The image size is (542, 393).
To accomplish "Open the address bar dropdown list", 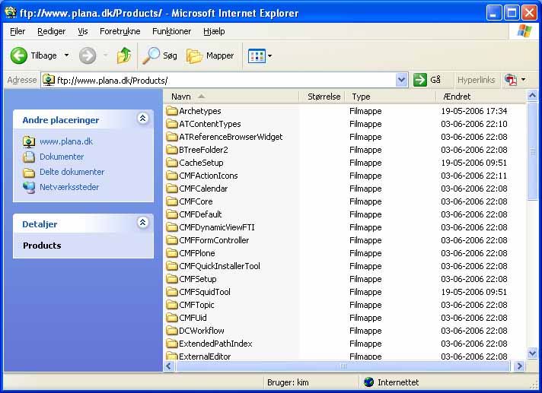I will tap(402, 80).
